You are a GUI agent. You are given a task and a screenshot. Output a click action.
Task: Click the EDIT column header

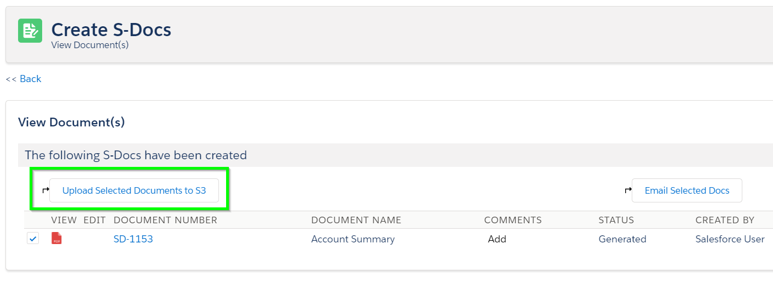94,220
